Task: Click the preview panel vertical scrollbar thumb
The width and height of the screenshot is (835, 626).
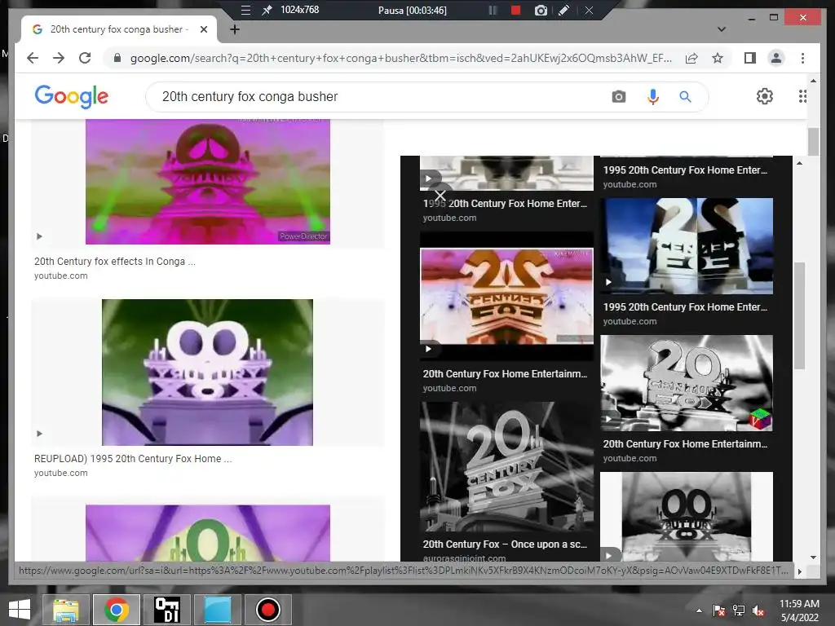Action: point(799,315)
